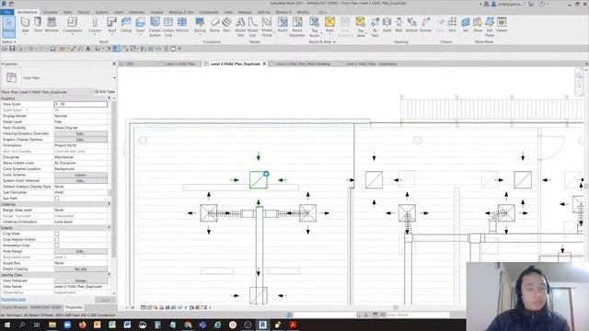Open the Windows Start menu
The image size is (589, 331).
tap(6, 325)
